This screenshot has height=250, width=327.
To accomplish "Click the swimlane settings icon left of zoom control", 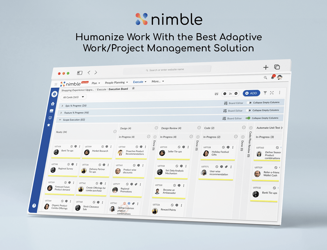I will (x=216, y=93).
